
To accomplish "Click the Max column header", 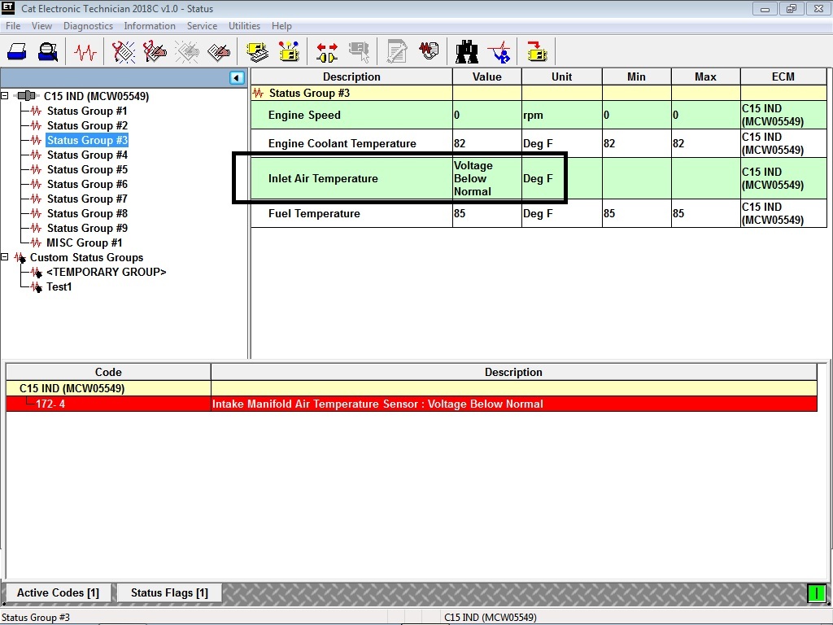I will (x=705, y=77).
